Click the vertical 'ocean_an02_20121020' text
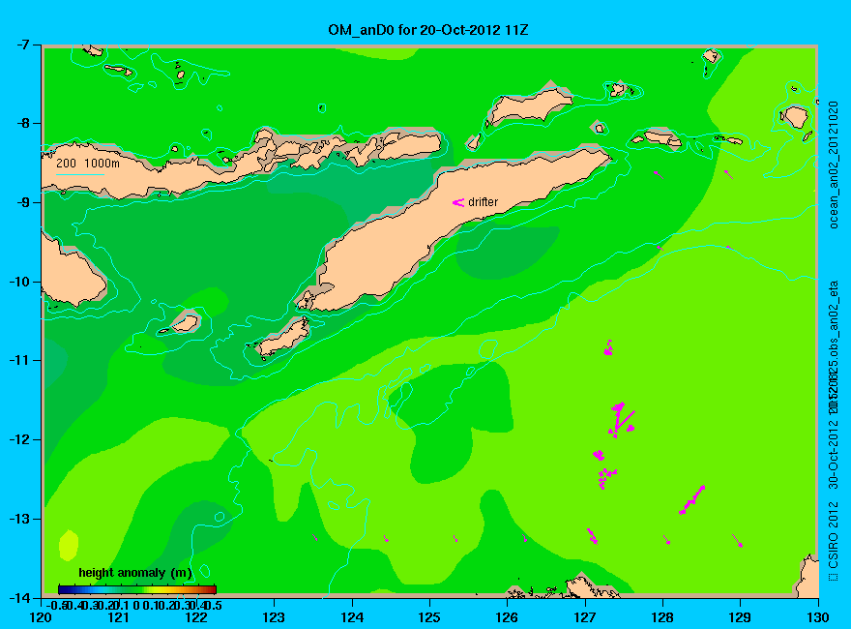The height and width of the screenshot is (629, 851). [834, 165]
